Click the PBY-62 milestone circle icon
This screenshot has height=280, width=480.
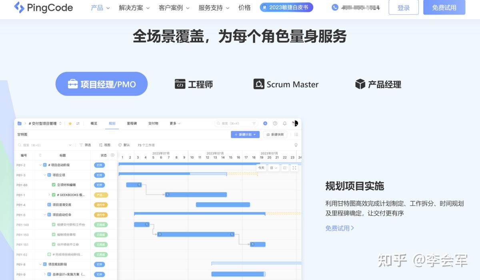(x=49, y=254)
